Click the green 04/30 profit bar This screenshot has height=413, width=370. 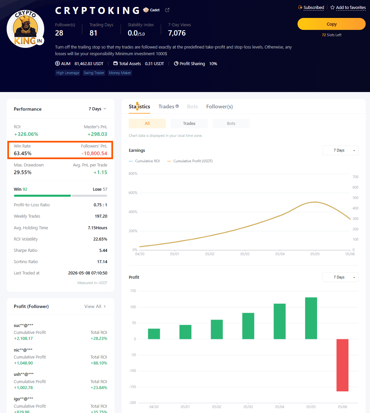154,334
